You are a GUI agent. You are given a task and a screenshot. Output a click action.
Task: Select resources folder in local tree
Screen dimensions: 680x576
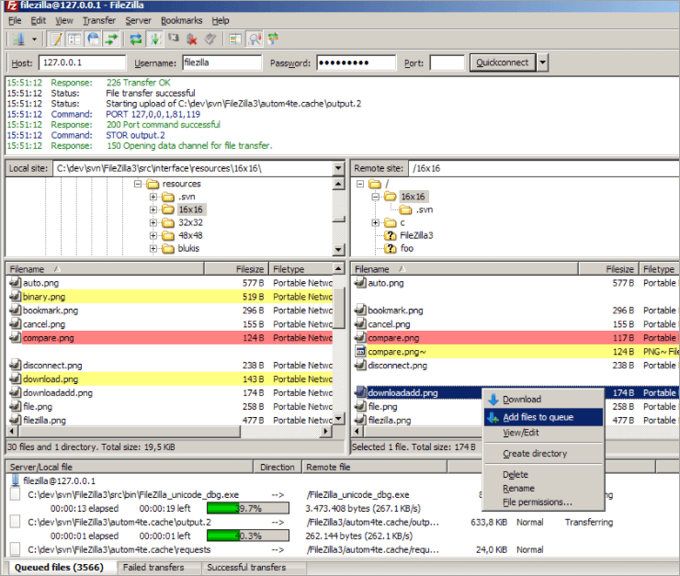(x=181, y=184)
